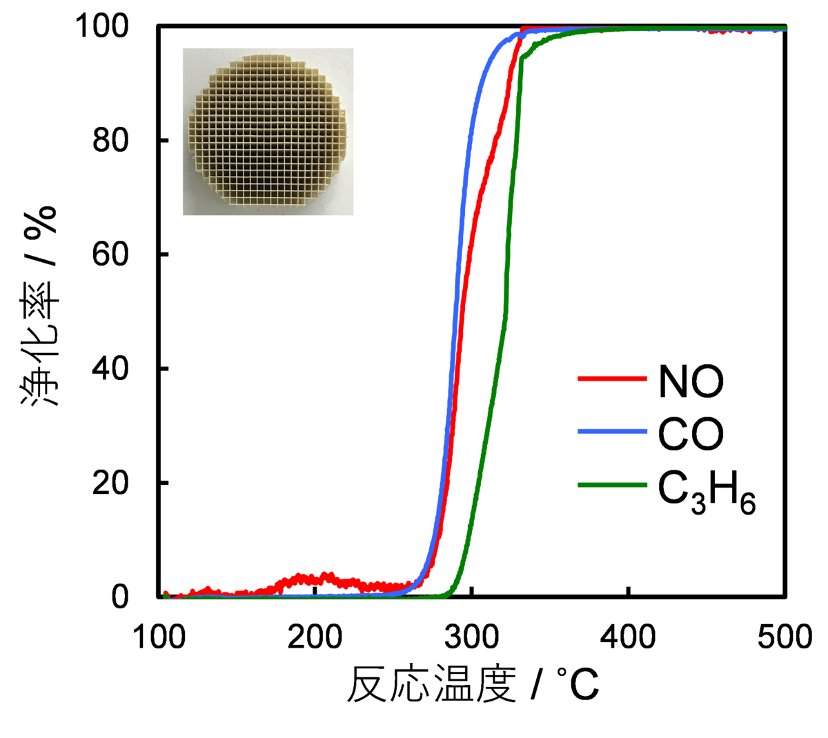Click the 20 tick label on y-axis
Image resolution: width=828 pixels, height=738 pixels.
[110, 483]
